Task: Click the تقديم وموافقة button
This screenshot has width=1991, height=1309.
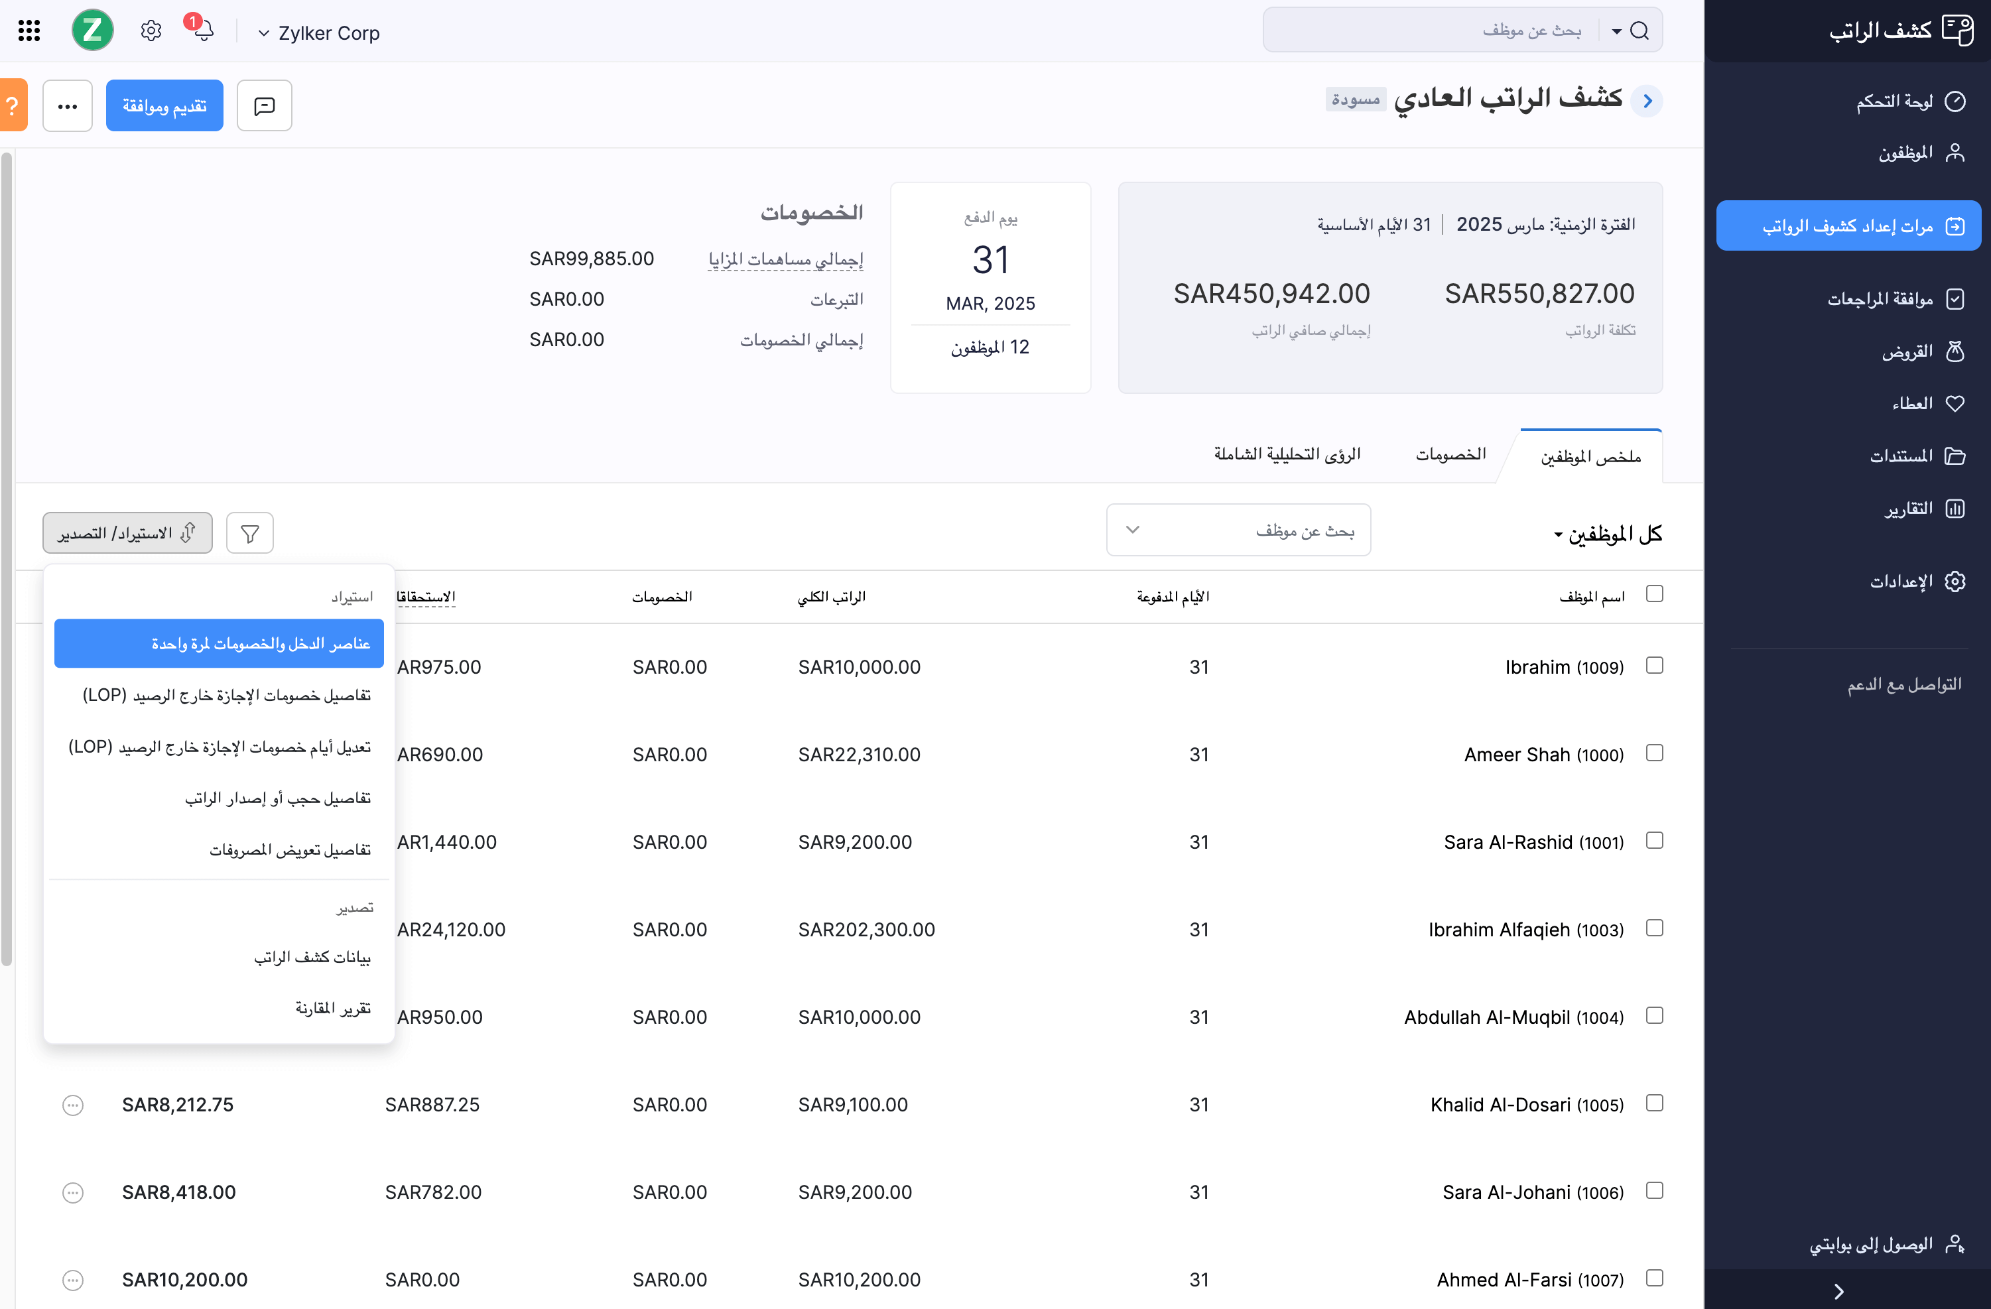Action: (164, 105)
